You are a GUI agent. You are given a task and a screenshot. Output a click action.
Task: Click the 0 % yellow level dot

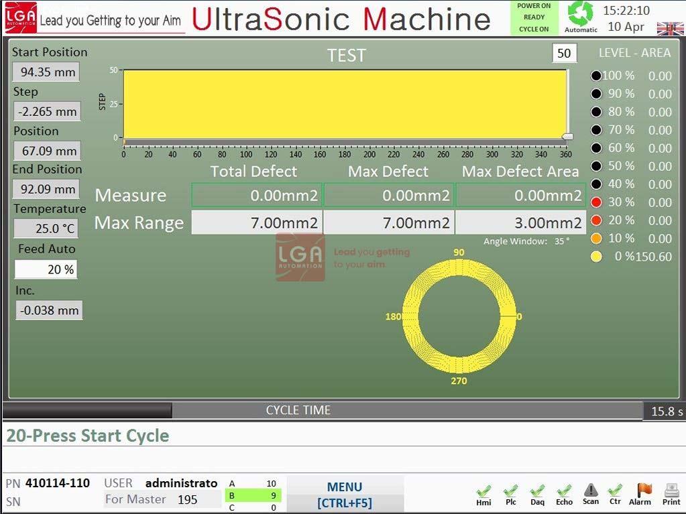click(596, 256)
